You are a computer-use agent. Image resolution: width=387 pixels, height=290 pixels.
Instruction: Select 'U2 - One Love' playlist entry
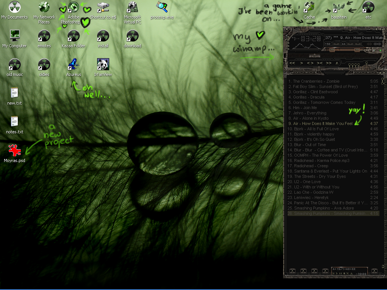coord(333,182)
